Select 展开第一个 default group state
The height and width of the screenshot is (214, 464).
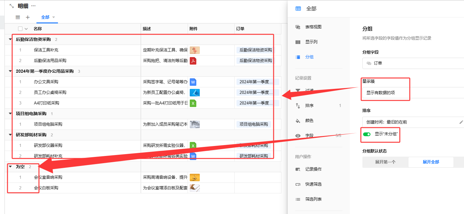pyautogui.click(x=385, y=162)
